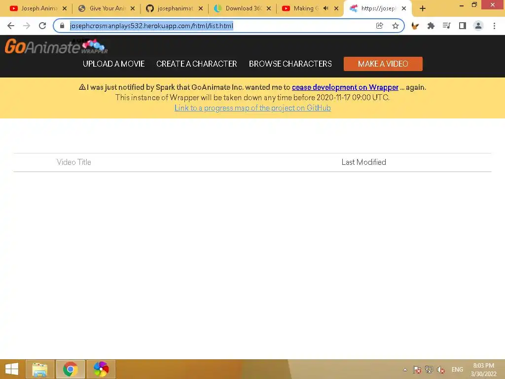505x379 pixels.
Task: Click the Chrome taskbar icon
Action: 71,369
